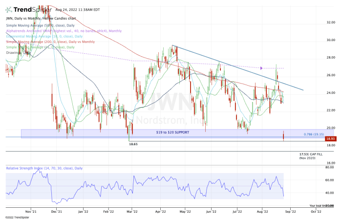
Task: Click the RSI 80.00 axis label
Action: [330, 167]
